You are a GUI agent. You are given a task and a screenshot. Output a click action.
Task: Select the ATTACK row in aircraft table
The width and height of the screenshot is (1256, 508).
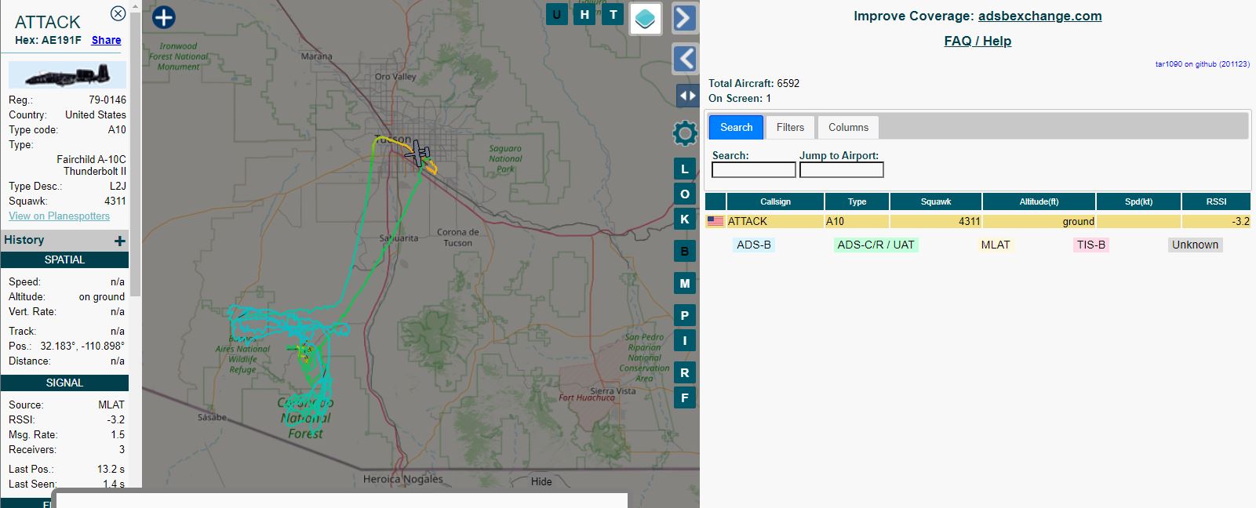tap(977, 222)
